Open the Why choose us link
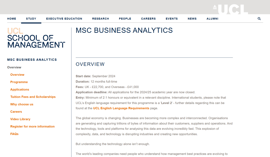270x157 pixels. (22, 104)
